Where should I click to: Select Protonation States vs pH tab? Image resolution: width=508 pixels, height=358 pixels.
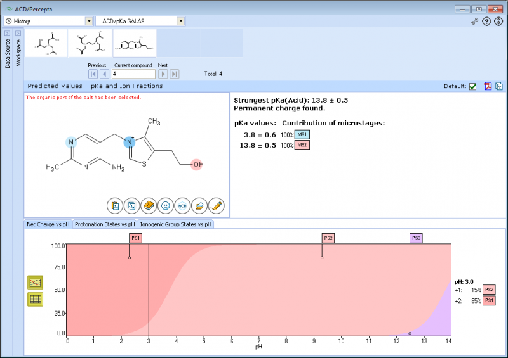(x=105, y=224)
